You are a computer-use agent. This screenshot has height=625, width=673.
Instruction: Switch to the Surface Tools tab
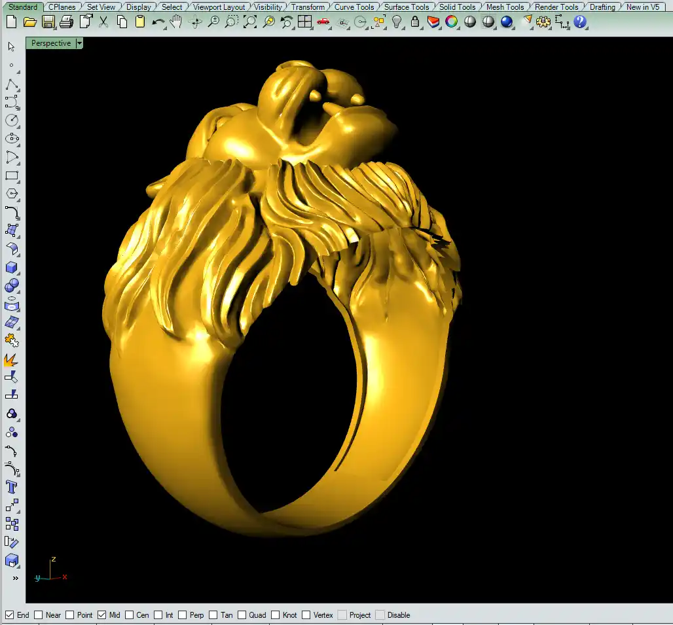[406, 7]
